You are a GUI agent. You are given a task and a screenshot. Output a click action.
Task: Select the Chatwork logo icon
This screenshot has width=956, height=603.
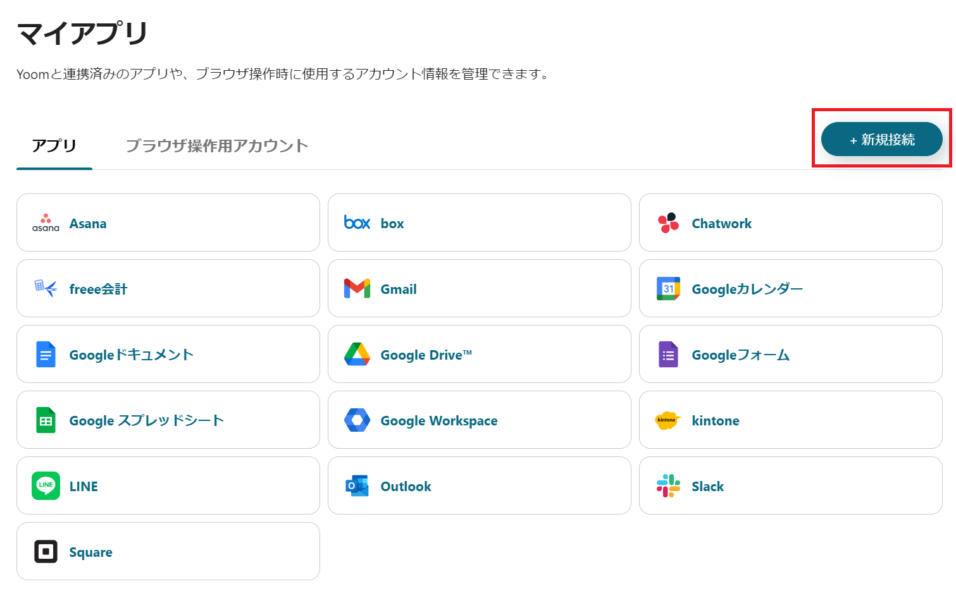point(668,223)
